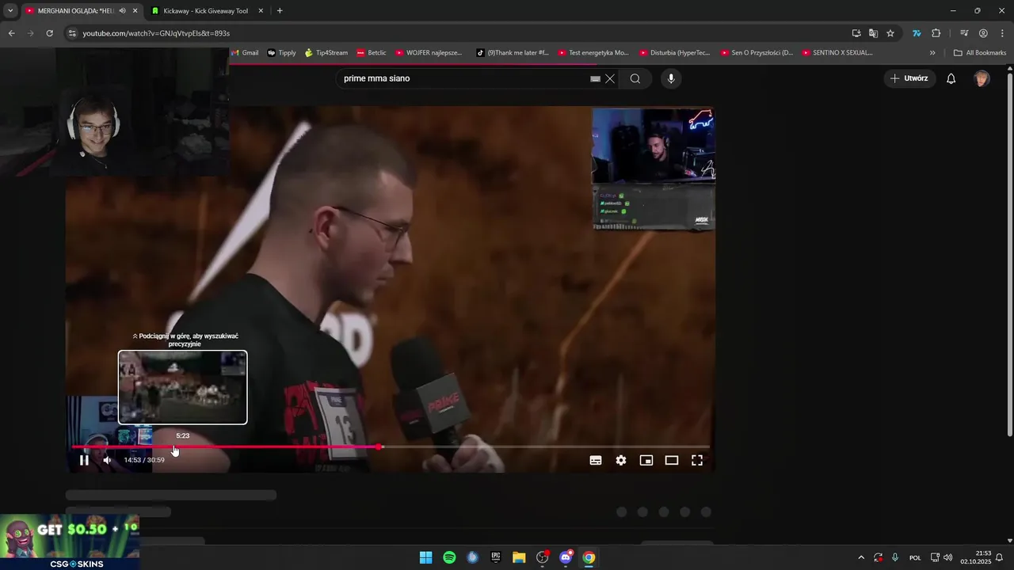
Task: Pause the YouTube video
Action: coord(84,460)
